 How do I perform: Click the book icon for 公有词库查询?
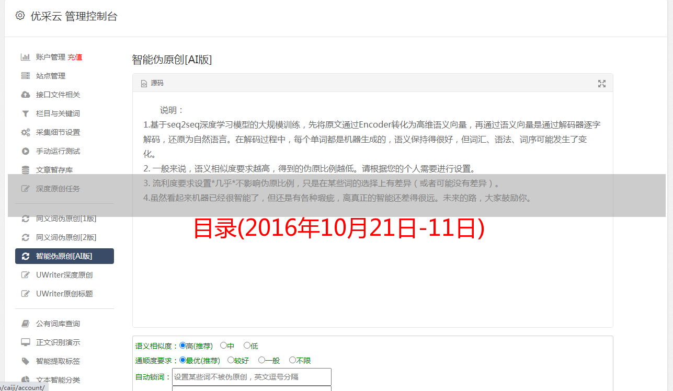coord(25,324)
